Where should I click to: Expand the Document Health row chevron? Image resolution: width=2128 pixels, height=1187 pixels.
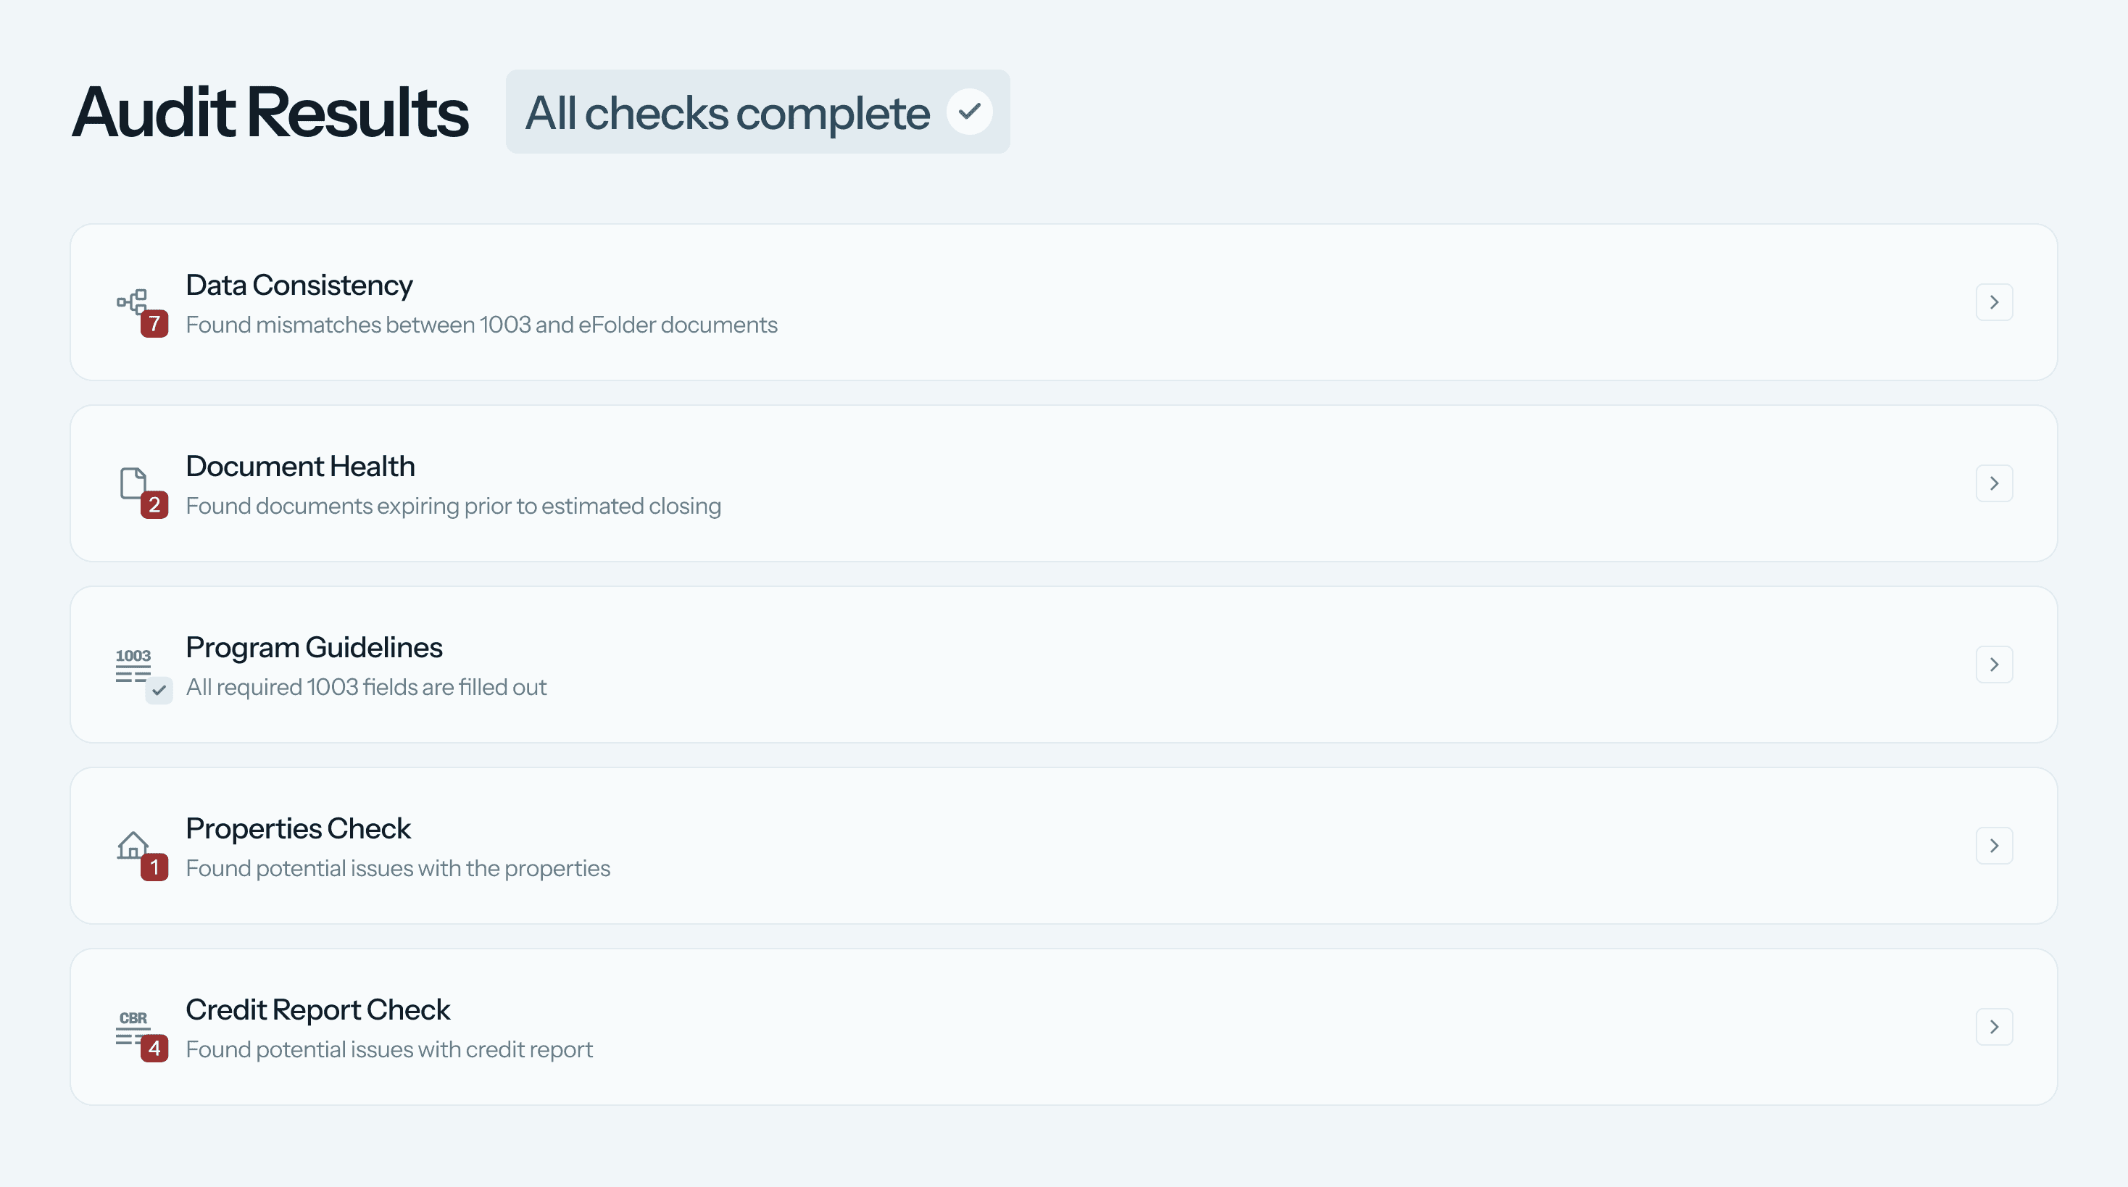click(x=1993, y=483)
